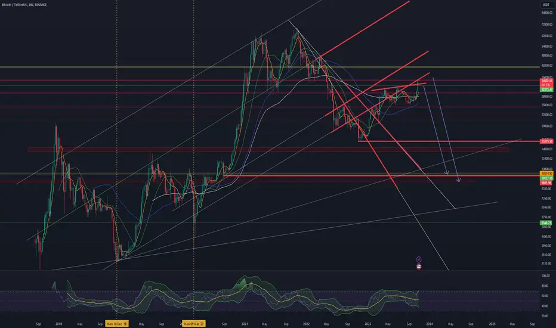The width and height of the screenshot is (556, 328).
Task: Click the orange 10214.90 price label
Action: [x=546, y=174]
